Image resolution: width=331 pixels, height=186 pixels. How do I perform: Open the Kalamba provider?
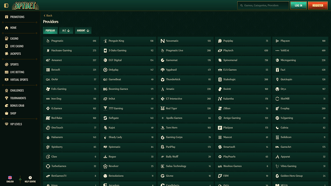pyautogui.click(x=243, y=99)
